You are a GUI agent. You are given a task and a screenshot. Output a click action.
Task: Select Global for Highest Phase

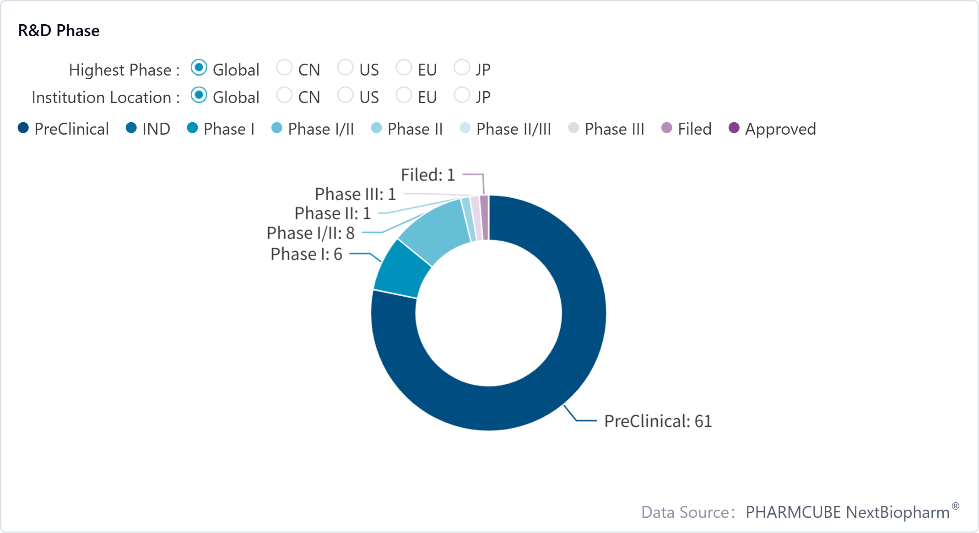pyautogui.click(x=199, y=68)
